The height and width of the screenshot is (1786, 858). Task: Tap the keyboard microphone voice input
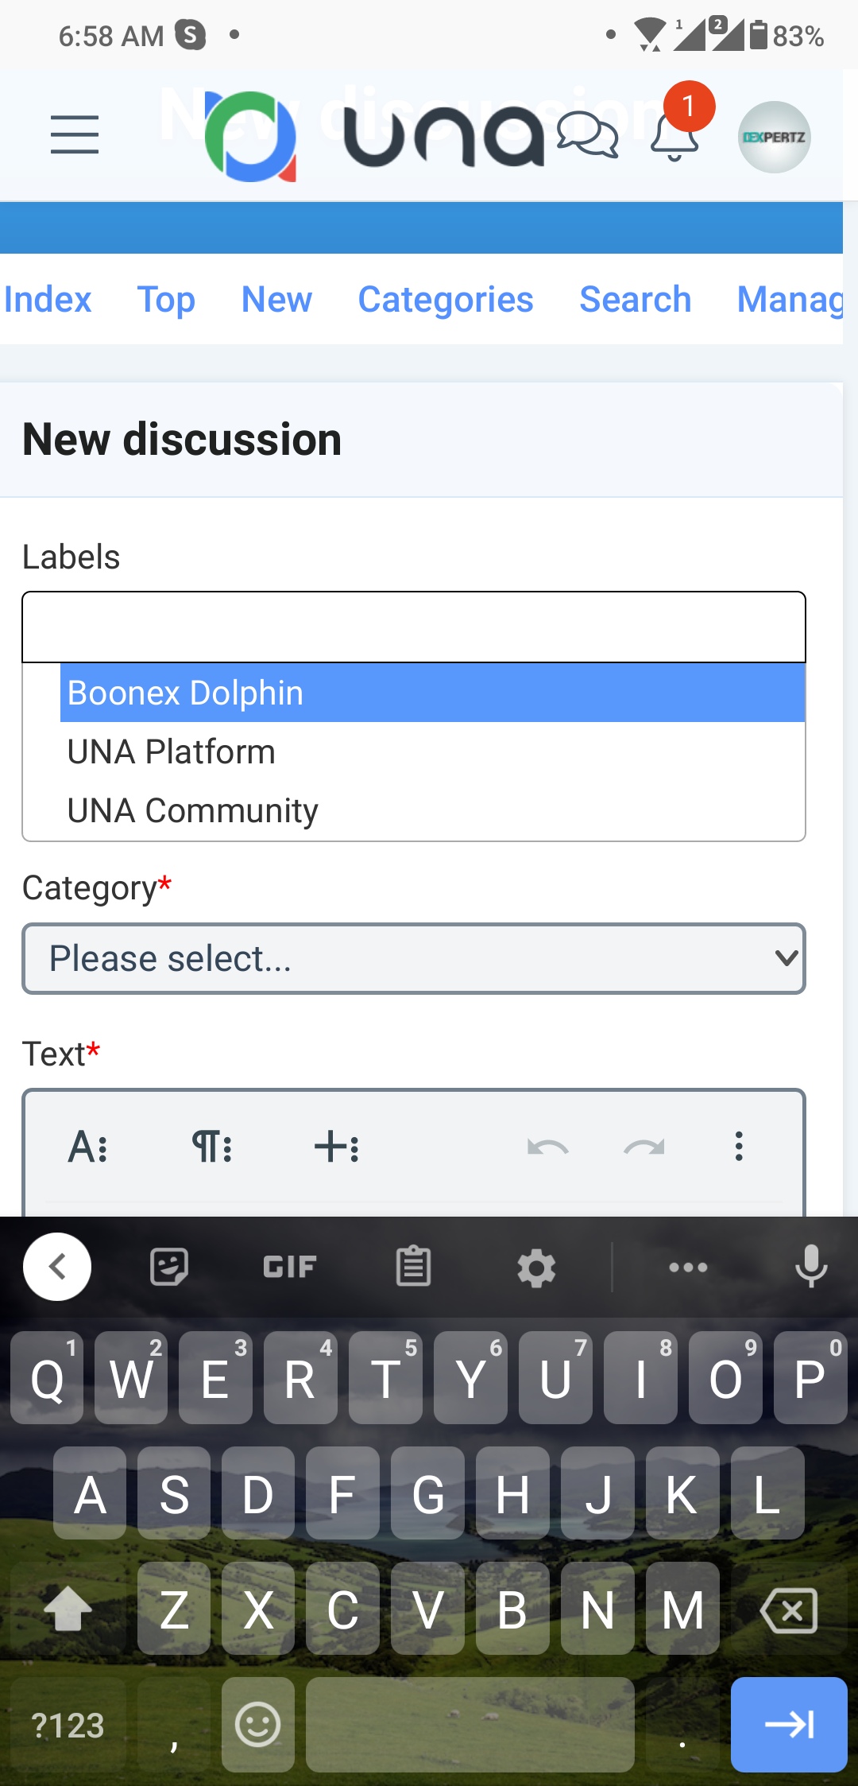[x=810, y=1266]
